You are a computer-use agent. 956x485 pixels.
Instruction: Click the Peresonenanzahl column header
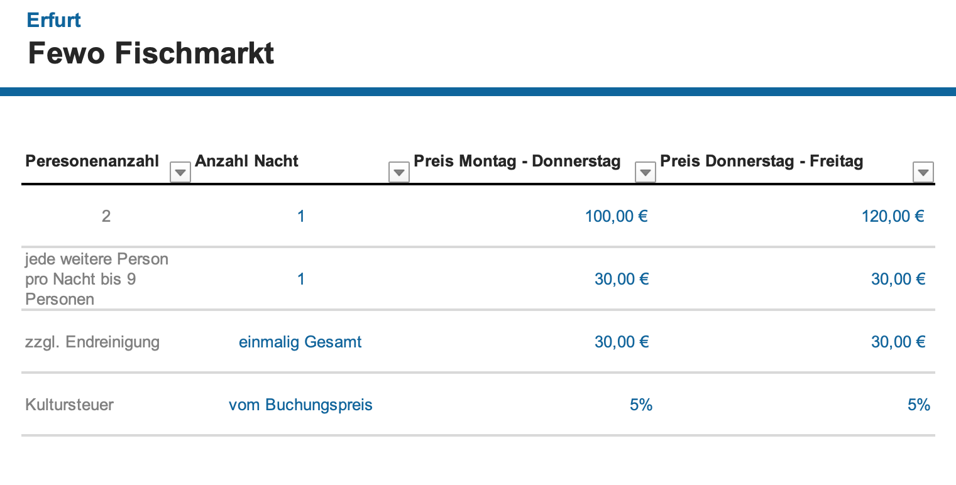[92, 161]
